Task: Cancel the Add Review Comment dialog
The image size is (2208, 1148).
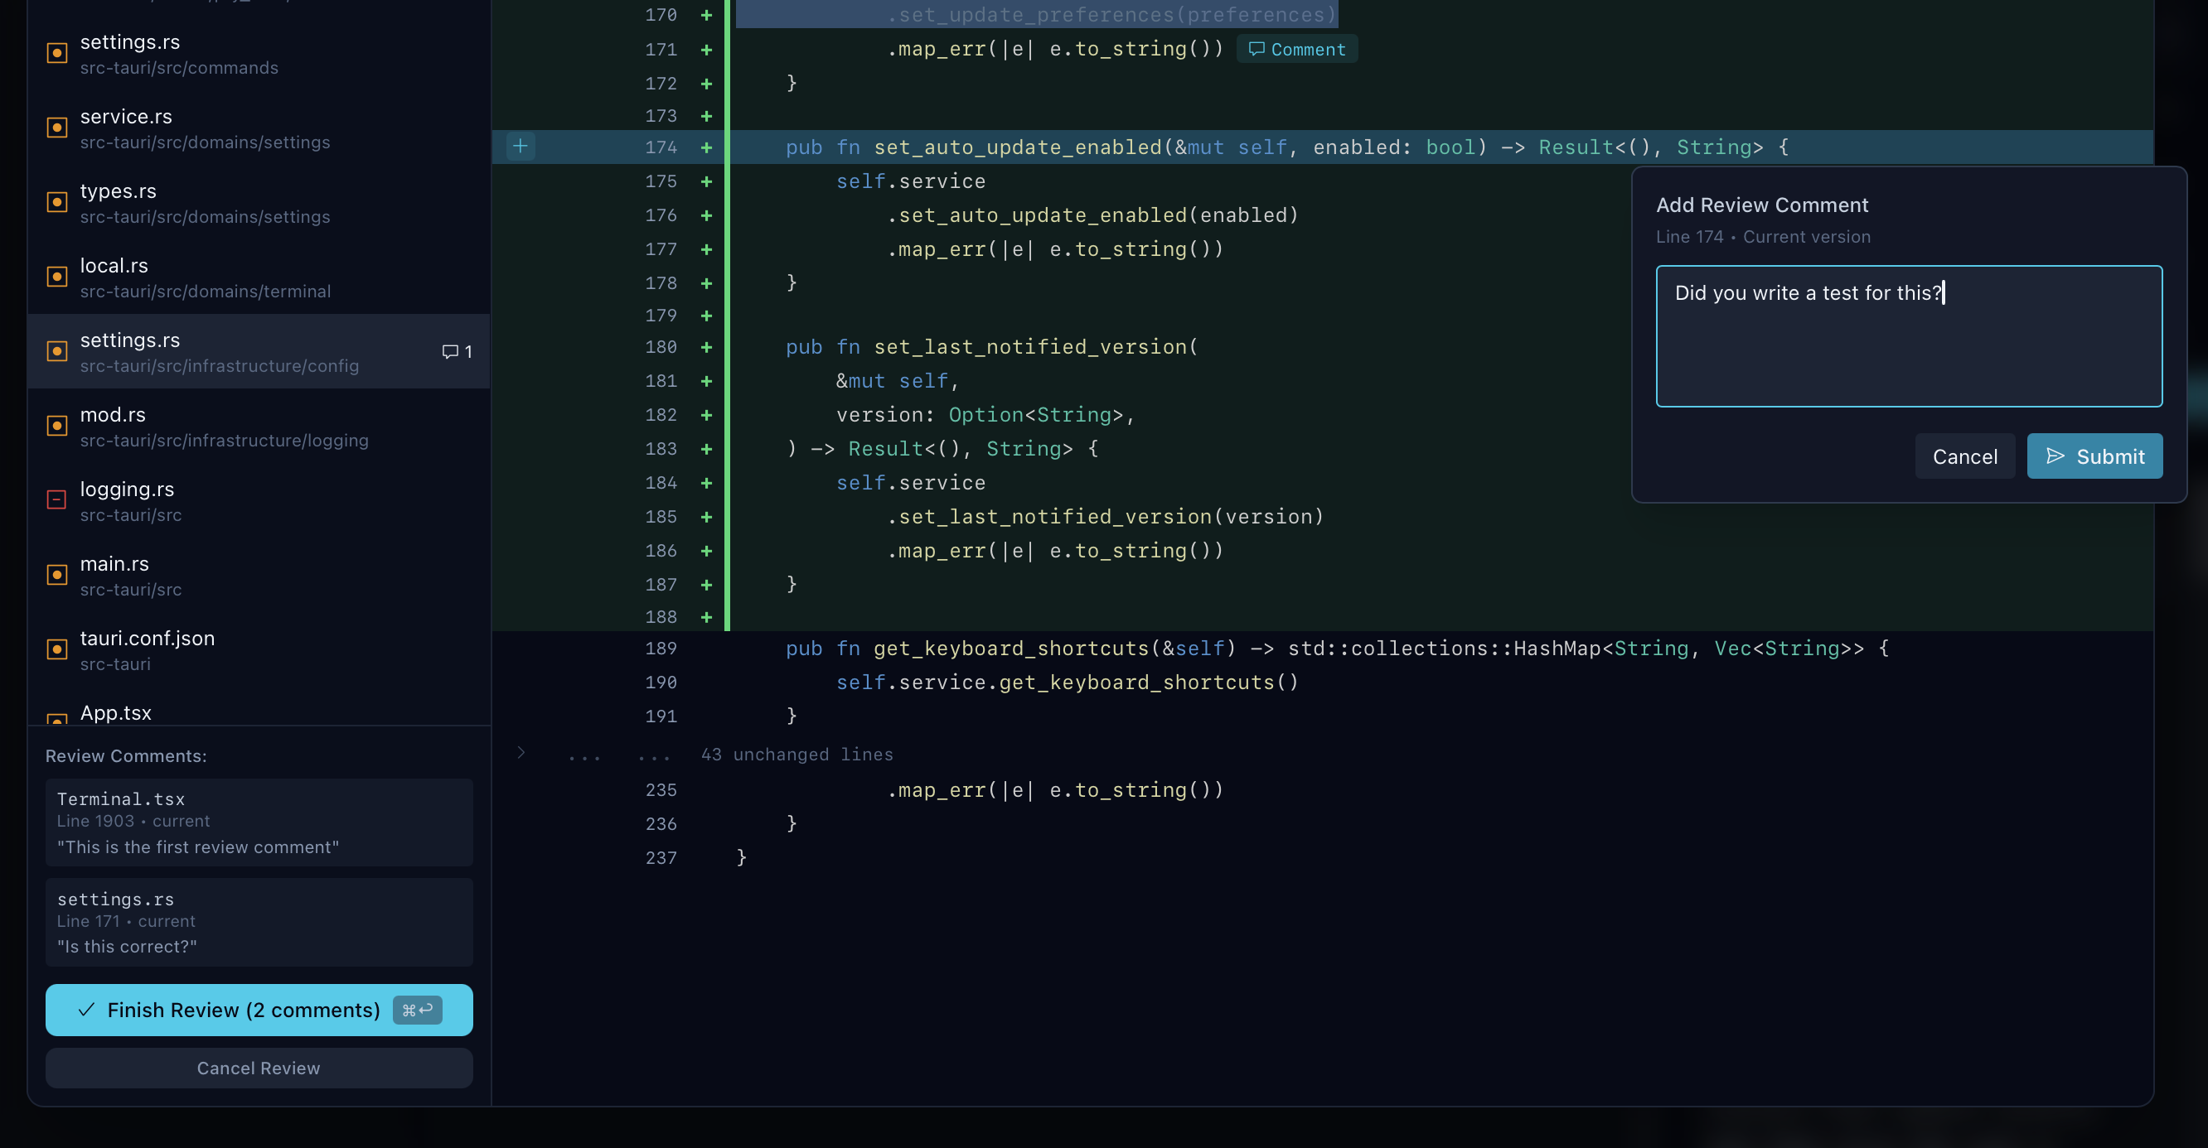Action: point(1964,456)
